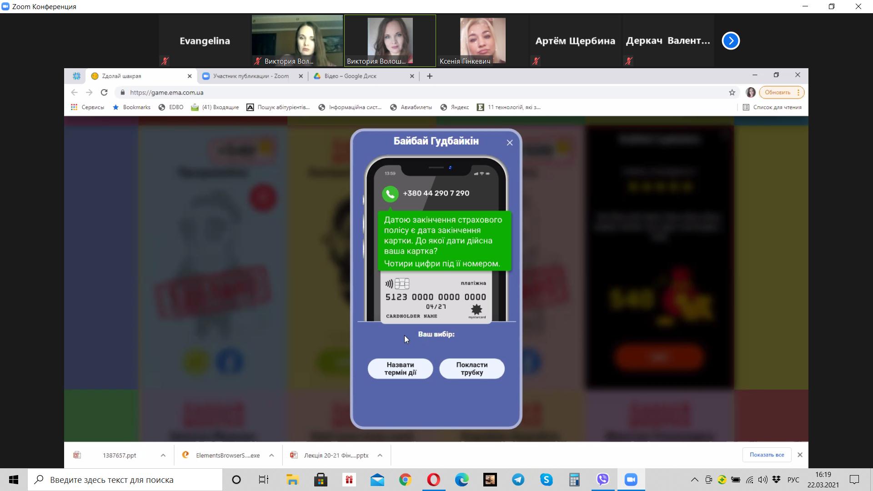873x491 pixels.
Task: Click green phone call icon
Action: tap(390, 194)
